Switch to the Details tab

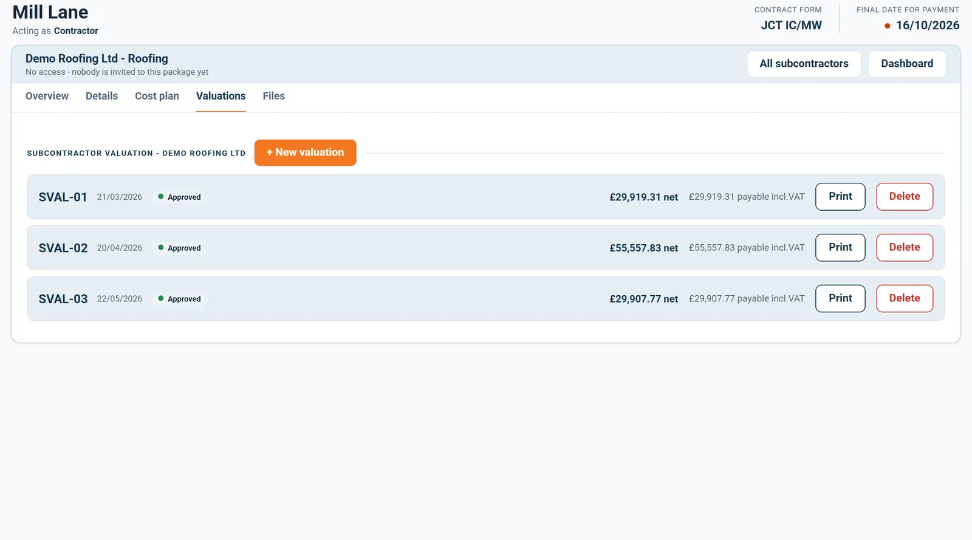[x=101, y=96]
